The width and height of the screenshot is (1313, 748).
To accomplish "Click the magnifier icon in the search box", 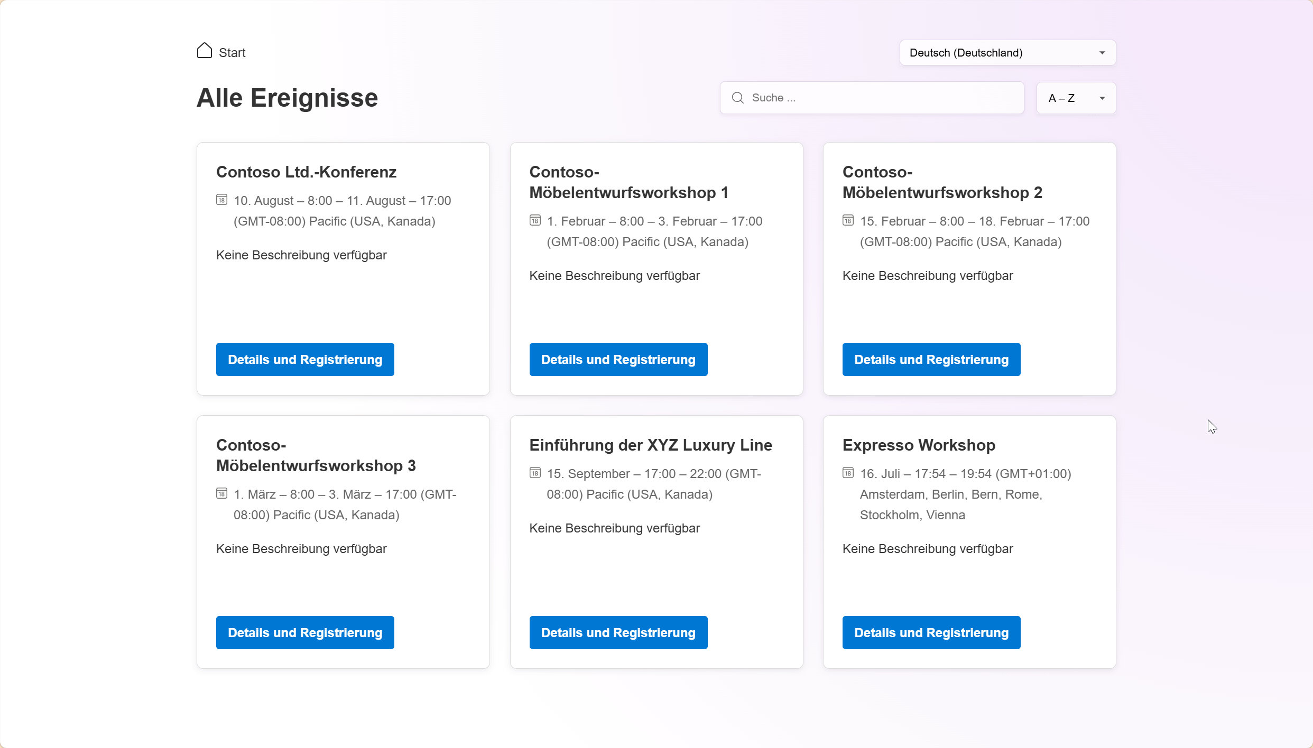I will click(x=738, y=98).
